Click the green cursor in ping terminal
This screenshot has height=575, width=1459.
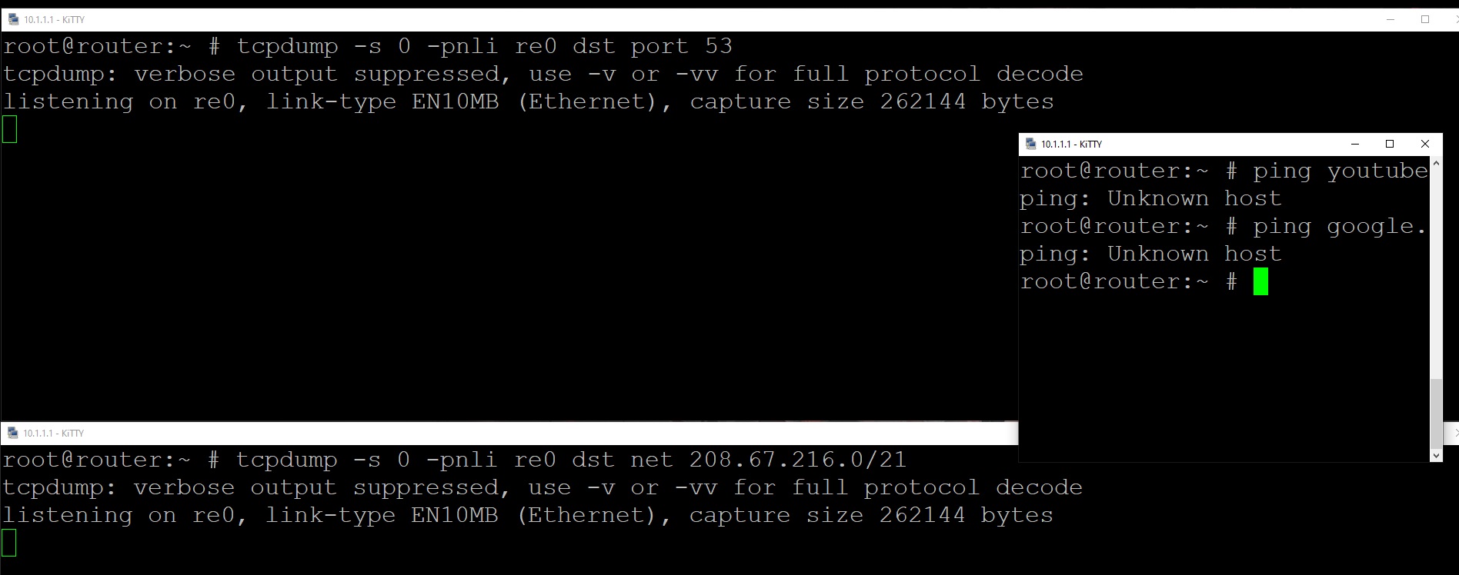(1260, 282)
